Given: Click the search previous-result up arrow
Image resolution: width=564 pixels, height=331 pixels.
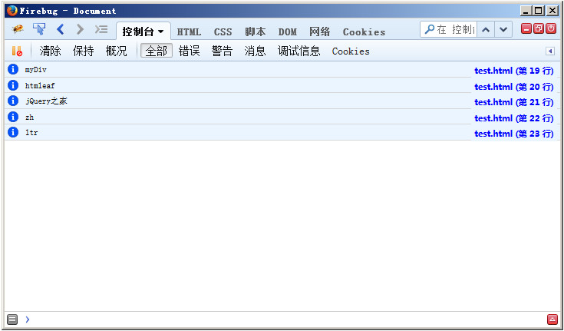Looking at the screenshot, I should tap(486, 29).
